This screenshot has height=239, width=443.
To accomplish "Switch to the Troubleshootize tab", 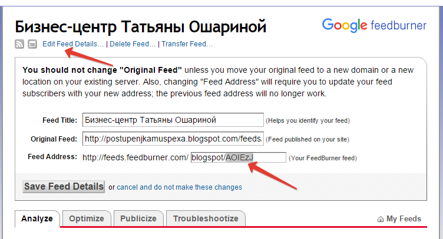I will coord(206,218).
